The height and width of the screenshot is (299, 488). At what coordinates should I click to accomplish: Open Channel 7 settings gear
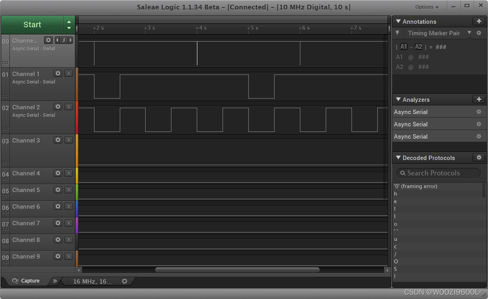58,223
